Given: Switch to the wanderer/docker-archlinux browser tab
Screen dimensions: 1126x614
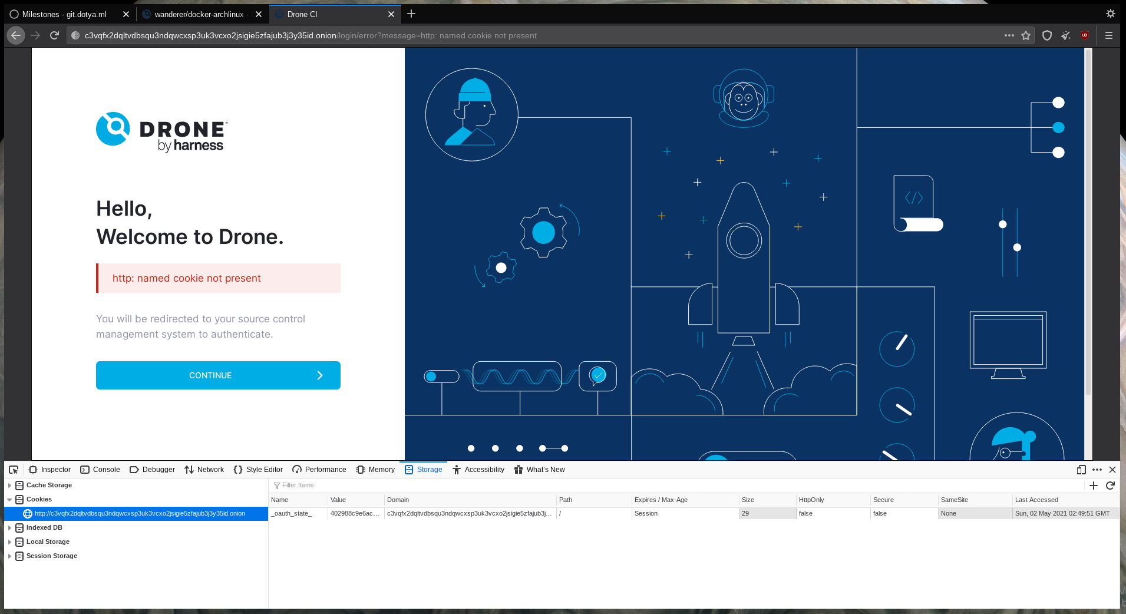Looking at the screenshot, I should (199, 14).
